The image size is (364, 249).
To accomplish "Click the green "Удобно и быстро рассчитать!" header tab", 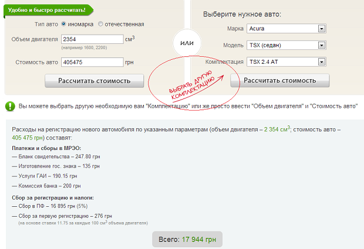I will coord(46,10).
